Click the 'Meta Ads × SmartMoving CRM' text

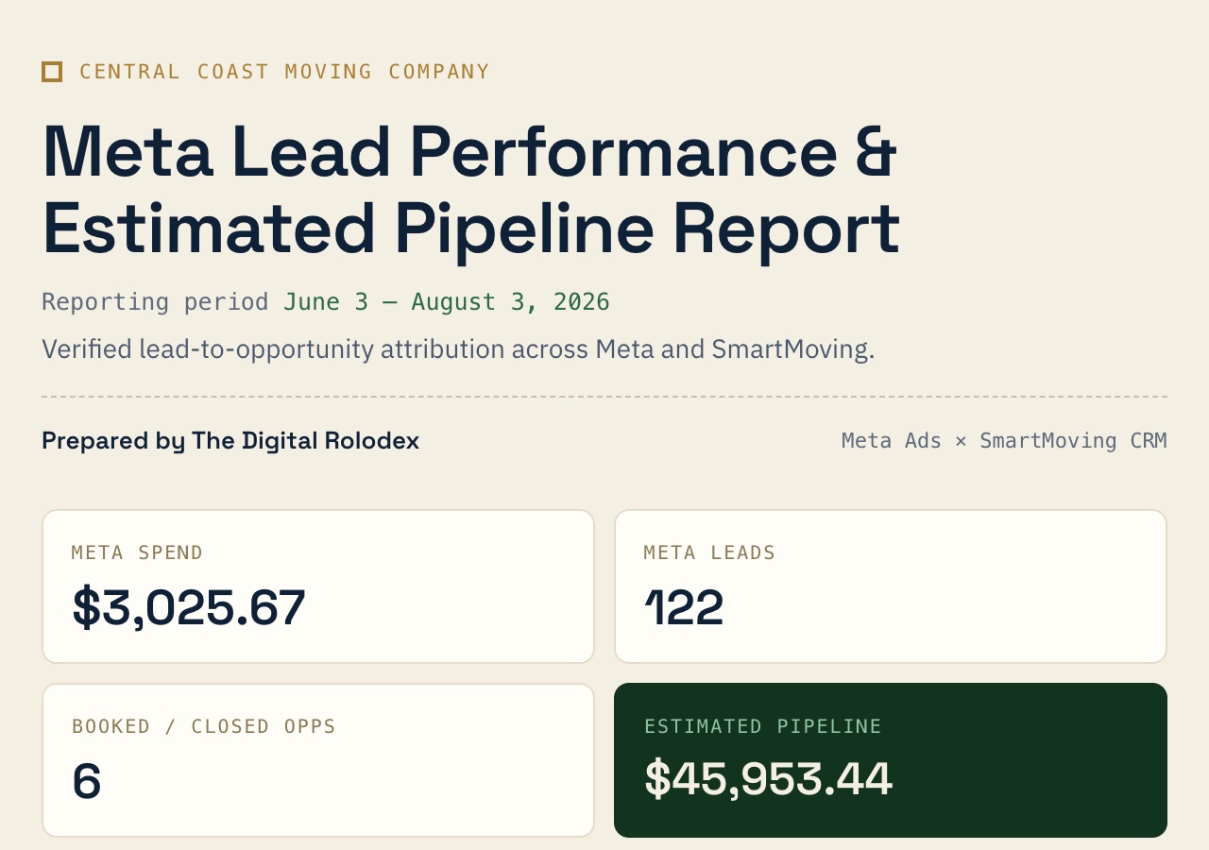point(1004,441)
